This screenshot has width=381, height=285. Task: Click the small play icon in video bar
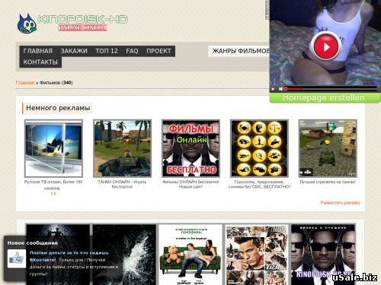(273, 89)
